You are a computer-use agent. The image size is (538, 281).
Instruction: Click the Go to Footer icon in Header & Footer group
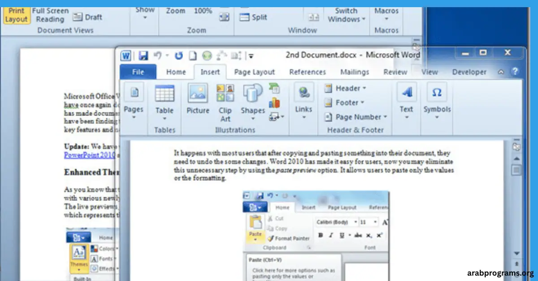[x=329, y=102]
